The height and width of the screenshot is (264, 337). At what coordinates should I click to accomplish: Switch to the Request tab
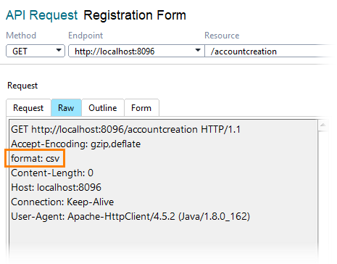(28, 108)
